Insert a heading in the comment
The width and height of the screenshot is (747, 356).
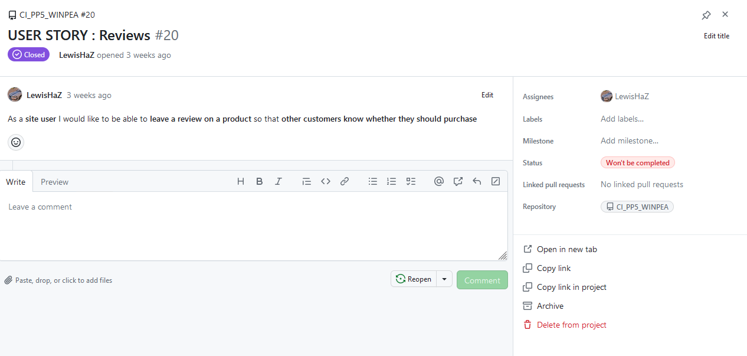[241, 182]
